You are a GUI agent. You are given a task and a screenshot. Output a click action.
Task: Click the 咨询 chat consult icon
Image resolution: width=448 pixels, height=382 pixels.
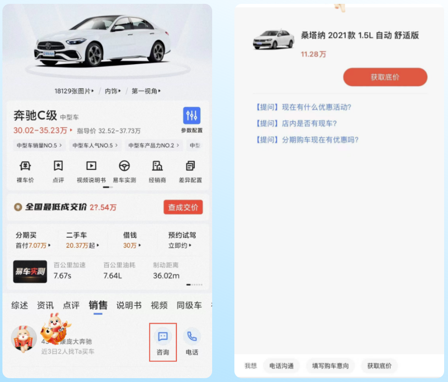pos(163,337)
